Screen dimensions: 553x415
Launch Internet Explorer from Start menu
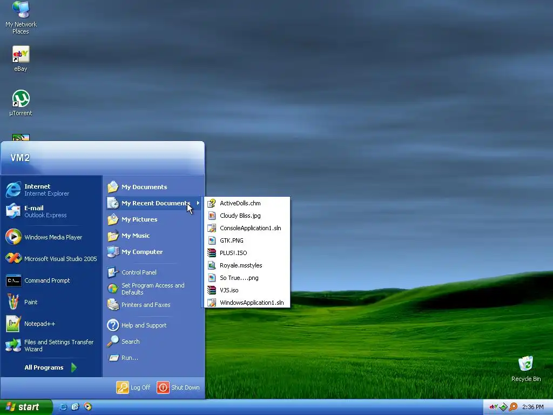click(x=51, y=190)
